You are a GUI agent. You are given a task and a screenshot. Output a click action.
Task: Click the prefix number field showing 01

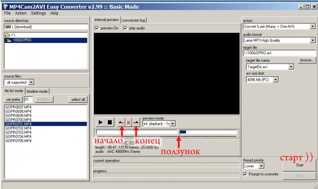(x=28, y=99)
